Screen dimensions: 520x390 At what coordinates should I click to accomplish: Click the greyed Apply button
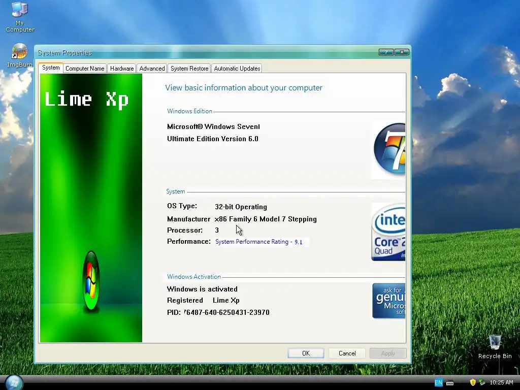point(388,353)
